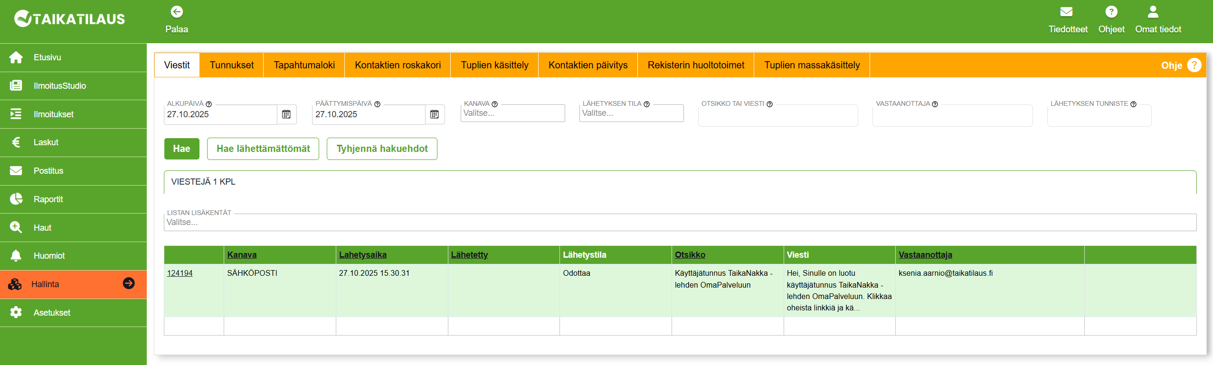1213x365 pixels.
Task: Click the Kanava field help icon
Action: 495,104
